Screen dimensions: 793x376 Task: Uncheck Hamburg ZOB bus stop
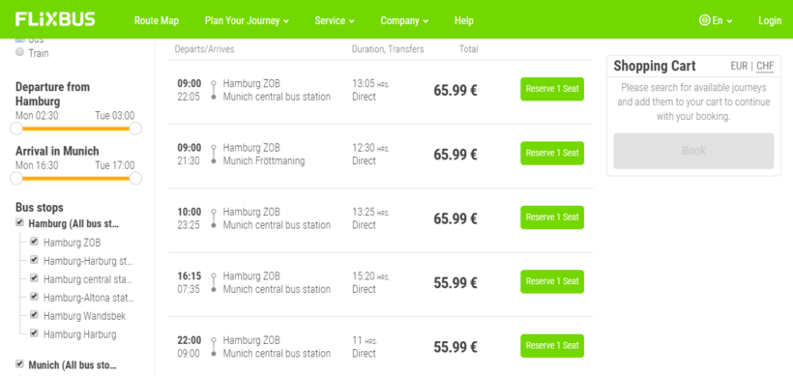(x=34, y=242)
